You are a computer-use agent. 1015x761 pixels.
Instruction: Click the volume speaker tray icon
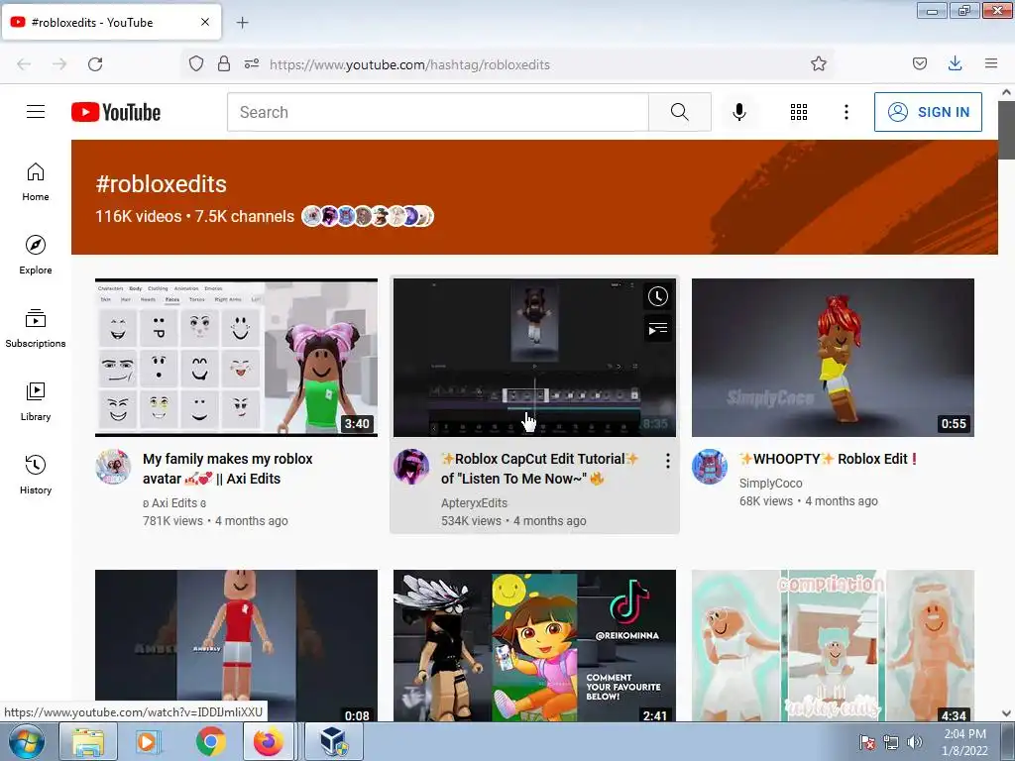click(x=915, y=741)
